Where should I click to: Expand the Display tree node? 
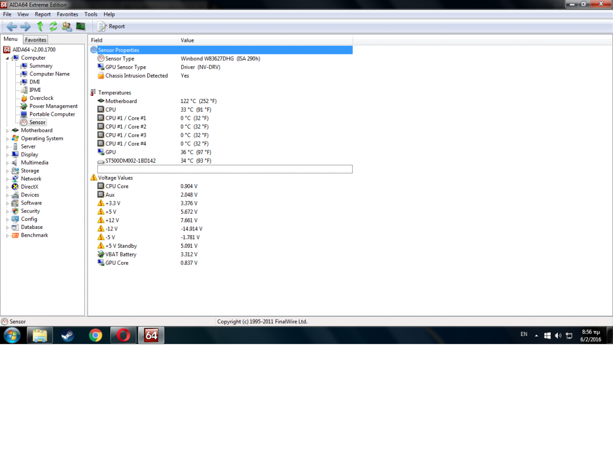(7, 155)
